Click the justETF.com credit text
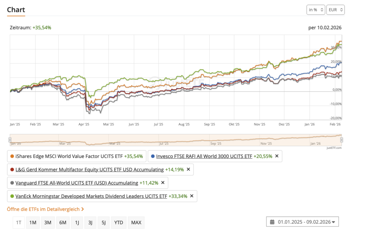 coord(334,148)
